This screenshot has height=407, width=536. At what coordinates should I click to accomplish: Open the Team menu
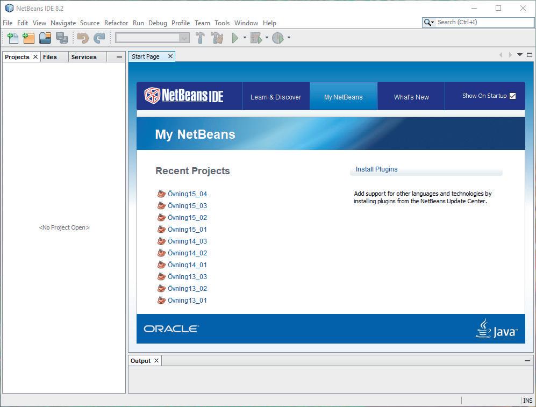202,23
